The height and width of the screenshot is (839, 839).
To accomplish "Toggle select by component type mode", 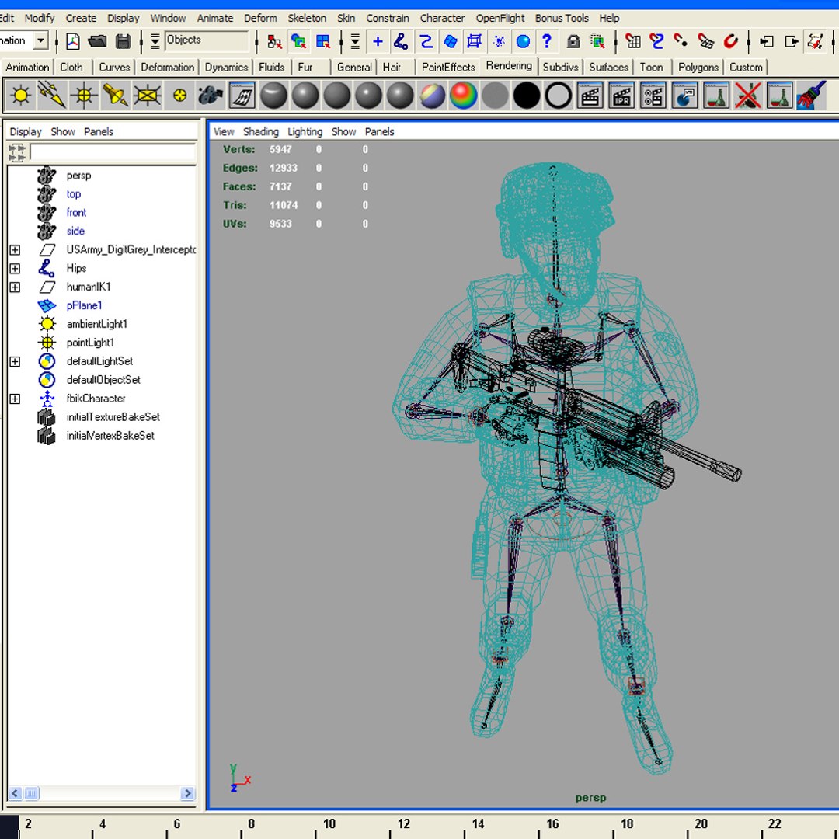I will (x=323, y=41).
